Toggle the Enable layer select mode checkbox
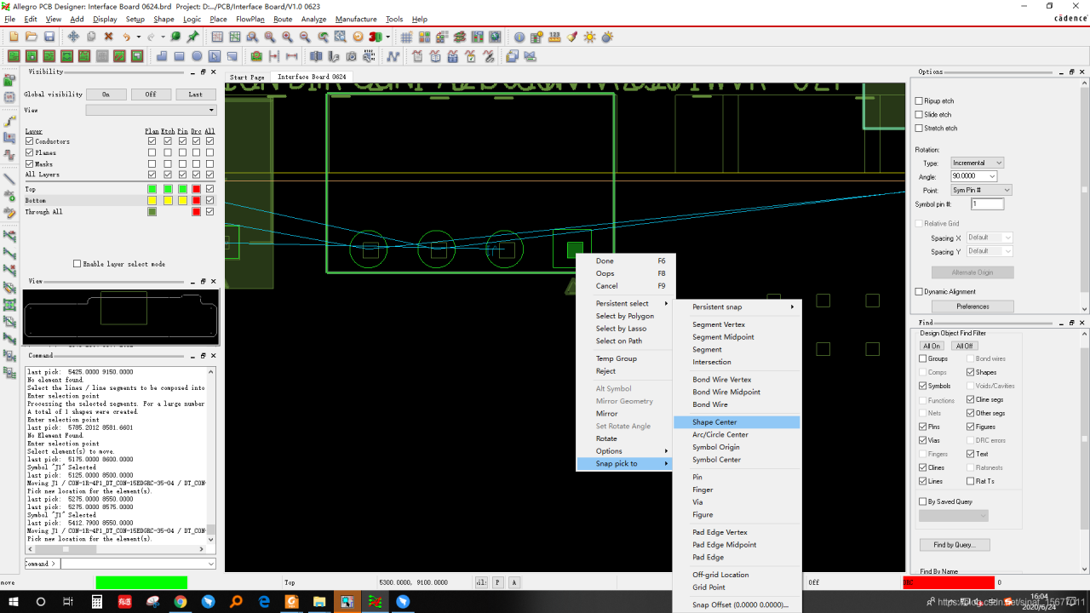 point(77,264)
